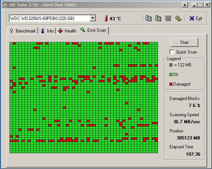This screenshot has height=169, width=212.
Task: Open the options tool icon
Action: tap(178, 18)
